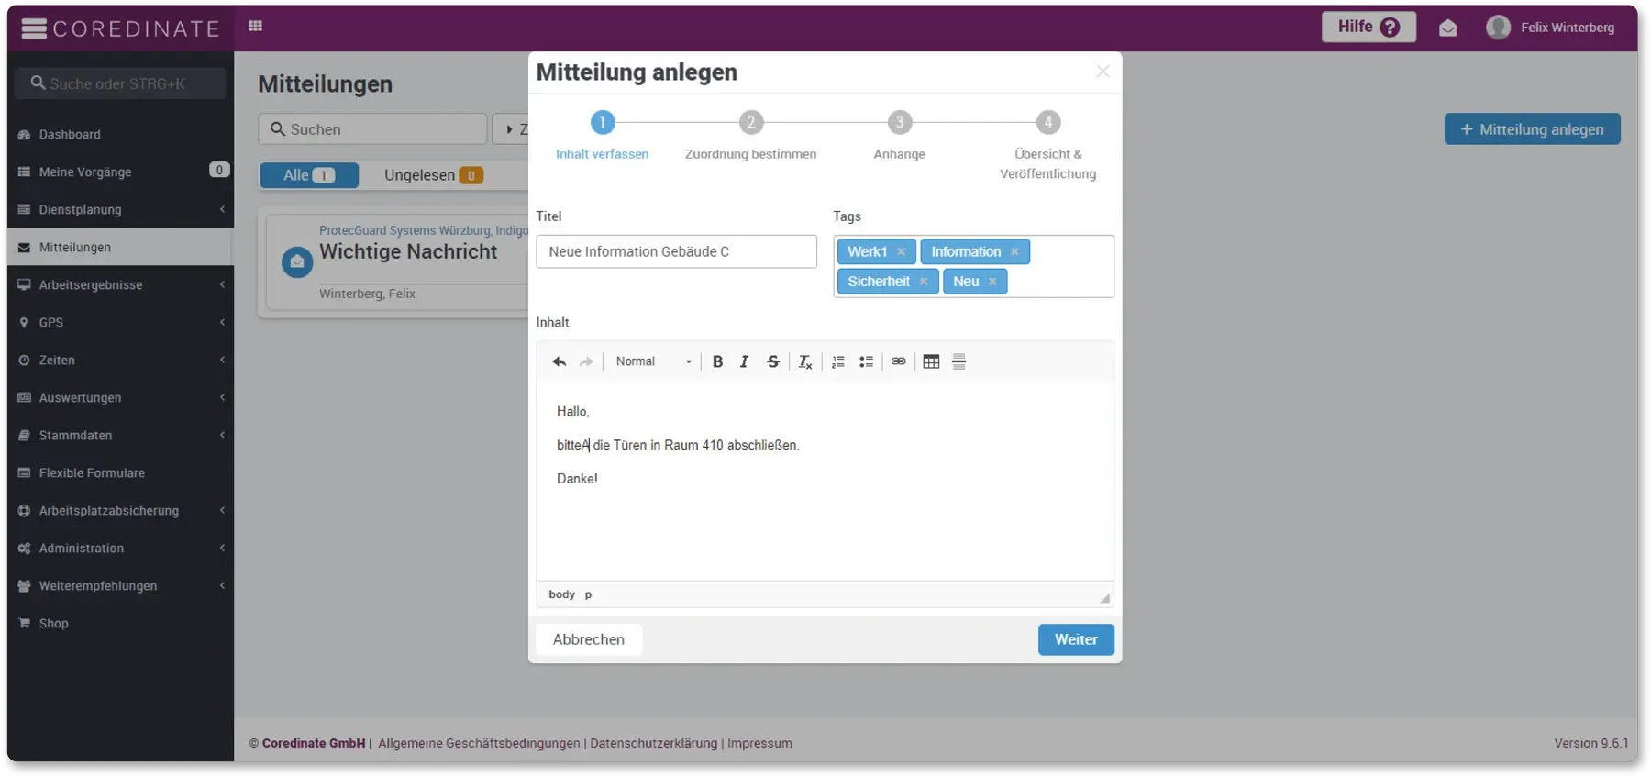Click the Weiter button

pyautogui.click(x=1075, y=639)
